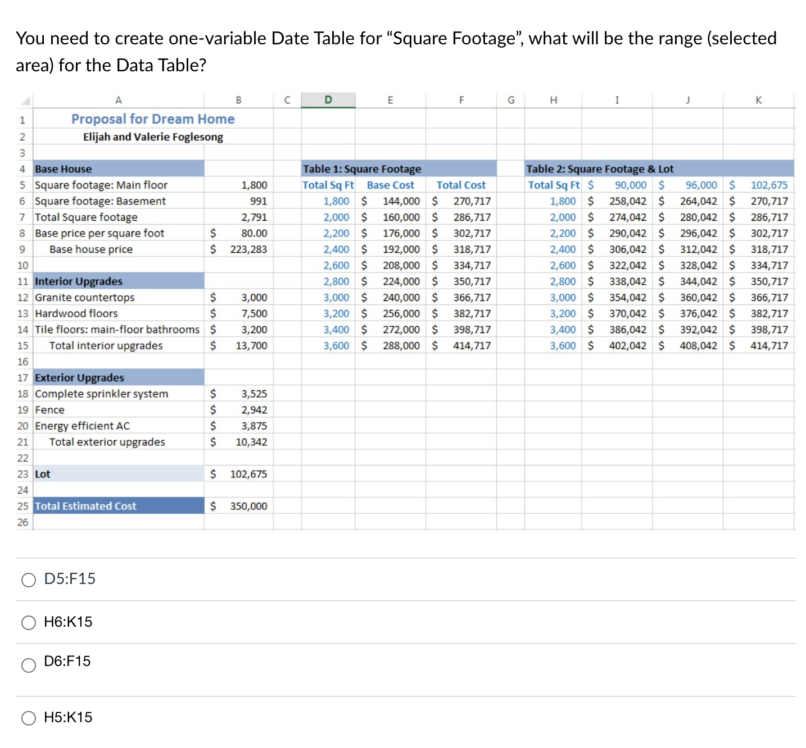Click the 'Base Cost' column header

pos(391,185)
